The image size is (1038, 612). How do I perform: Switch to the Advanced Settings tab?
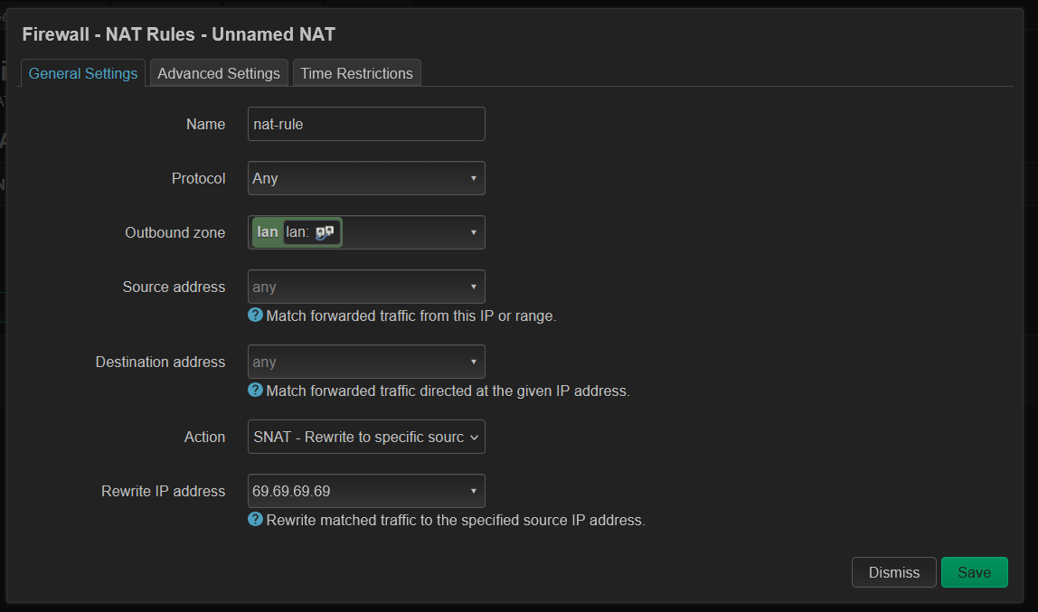click(219, 73)
